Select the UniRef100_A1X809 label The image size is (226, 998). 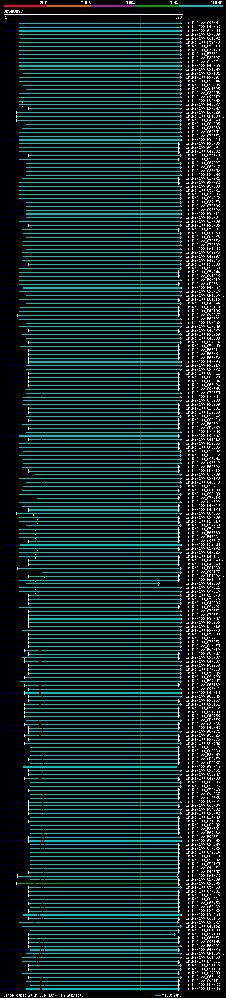tap(202, 502)
